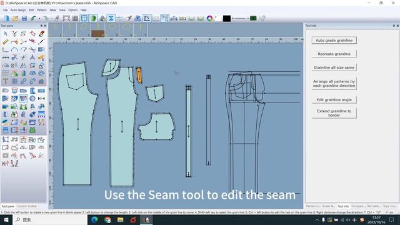Viewport: 400px width, 225px height.
Task: Select the arc curve tool in Tool pane
Action: (14, 49)
